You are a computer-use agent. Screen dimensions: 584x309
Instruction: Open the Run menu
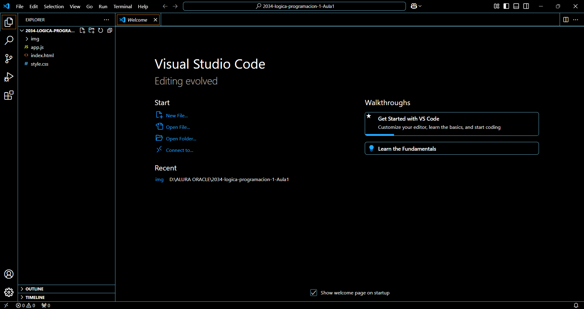point(103,6)
